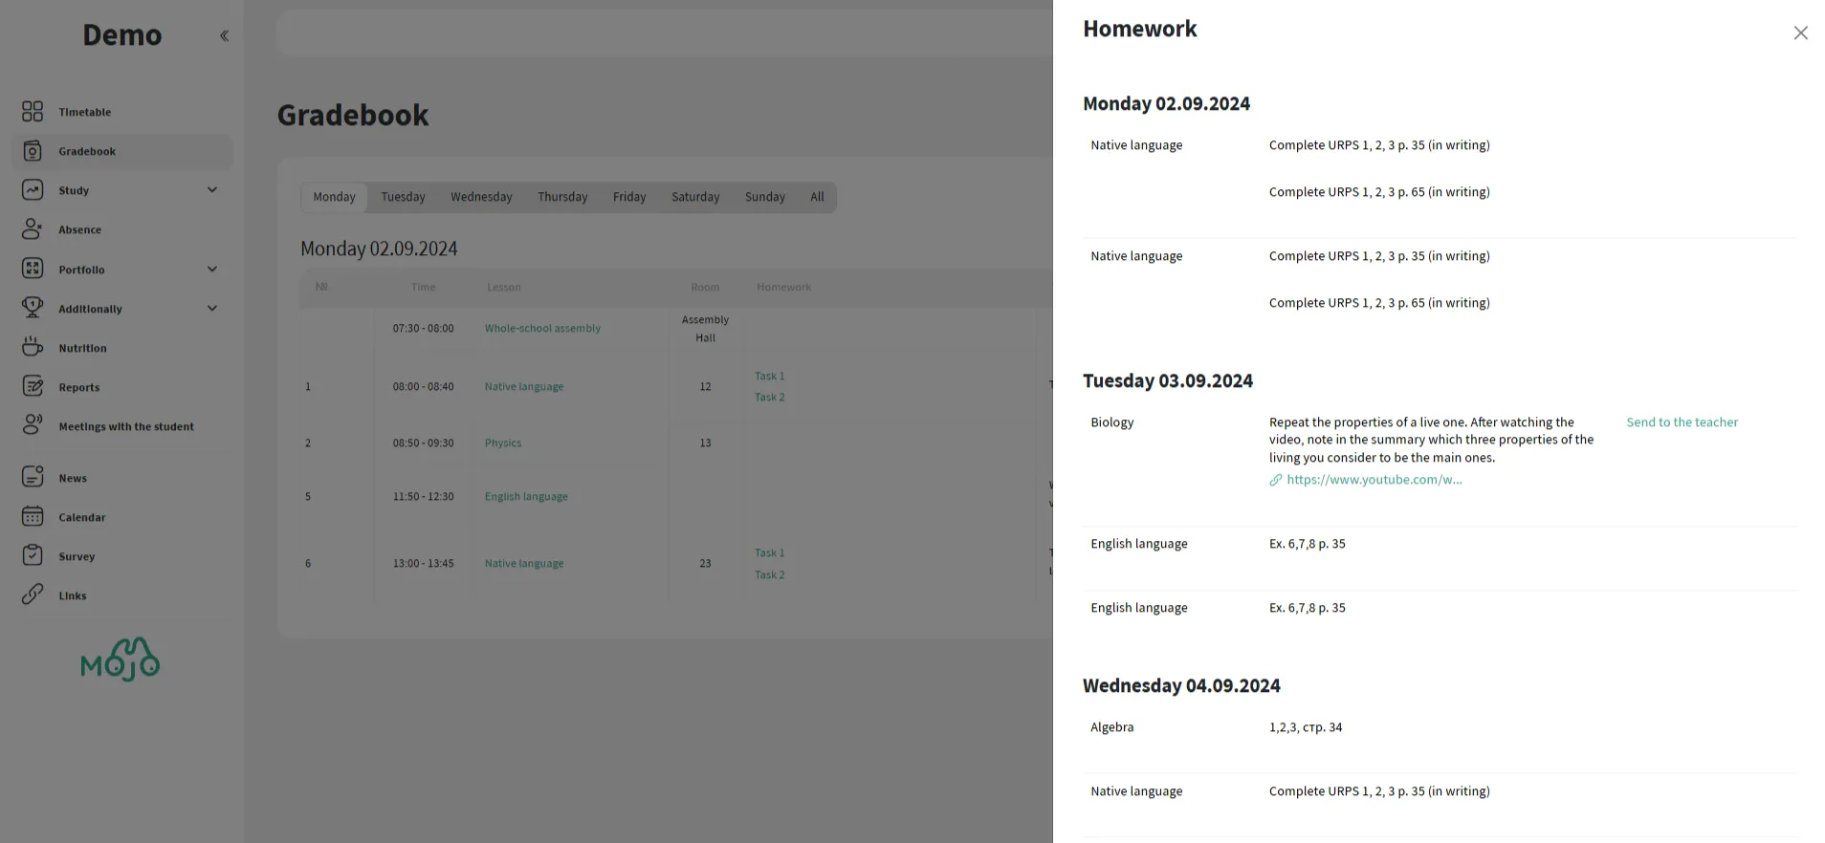This screenshot has width=1825, height=843.
Task: Close the Homework panel
Action: click(1800, 33)
